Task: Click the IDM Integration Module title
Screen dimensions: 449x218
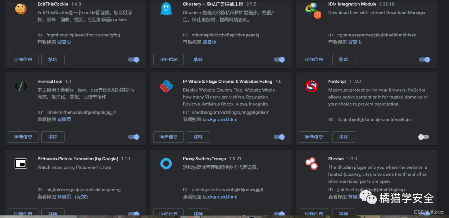Action: 352,4
